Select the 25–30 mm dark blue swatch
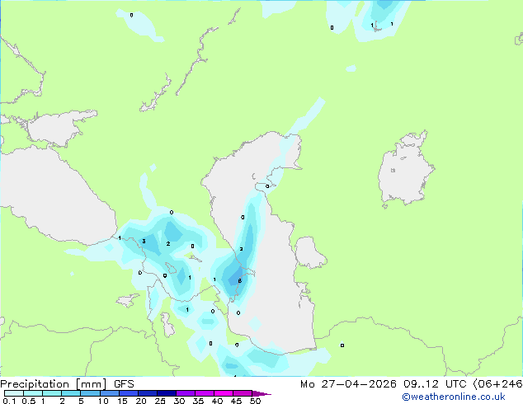The width and height of the screenshot is (523, 404). pos(167,393)
